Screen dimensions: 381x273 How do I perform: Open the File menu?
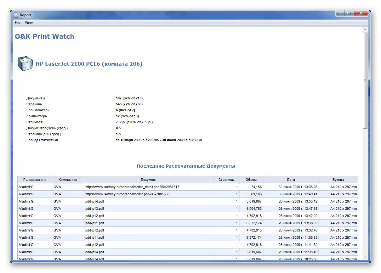tap(18, 23)
